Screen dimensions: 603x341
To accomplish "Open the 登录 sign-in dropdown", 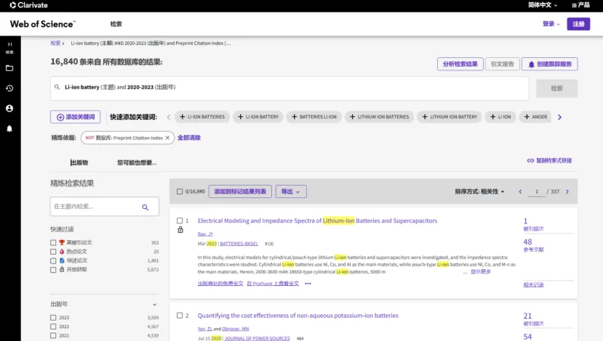I will (551, 24).
